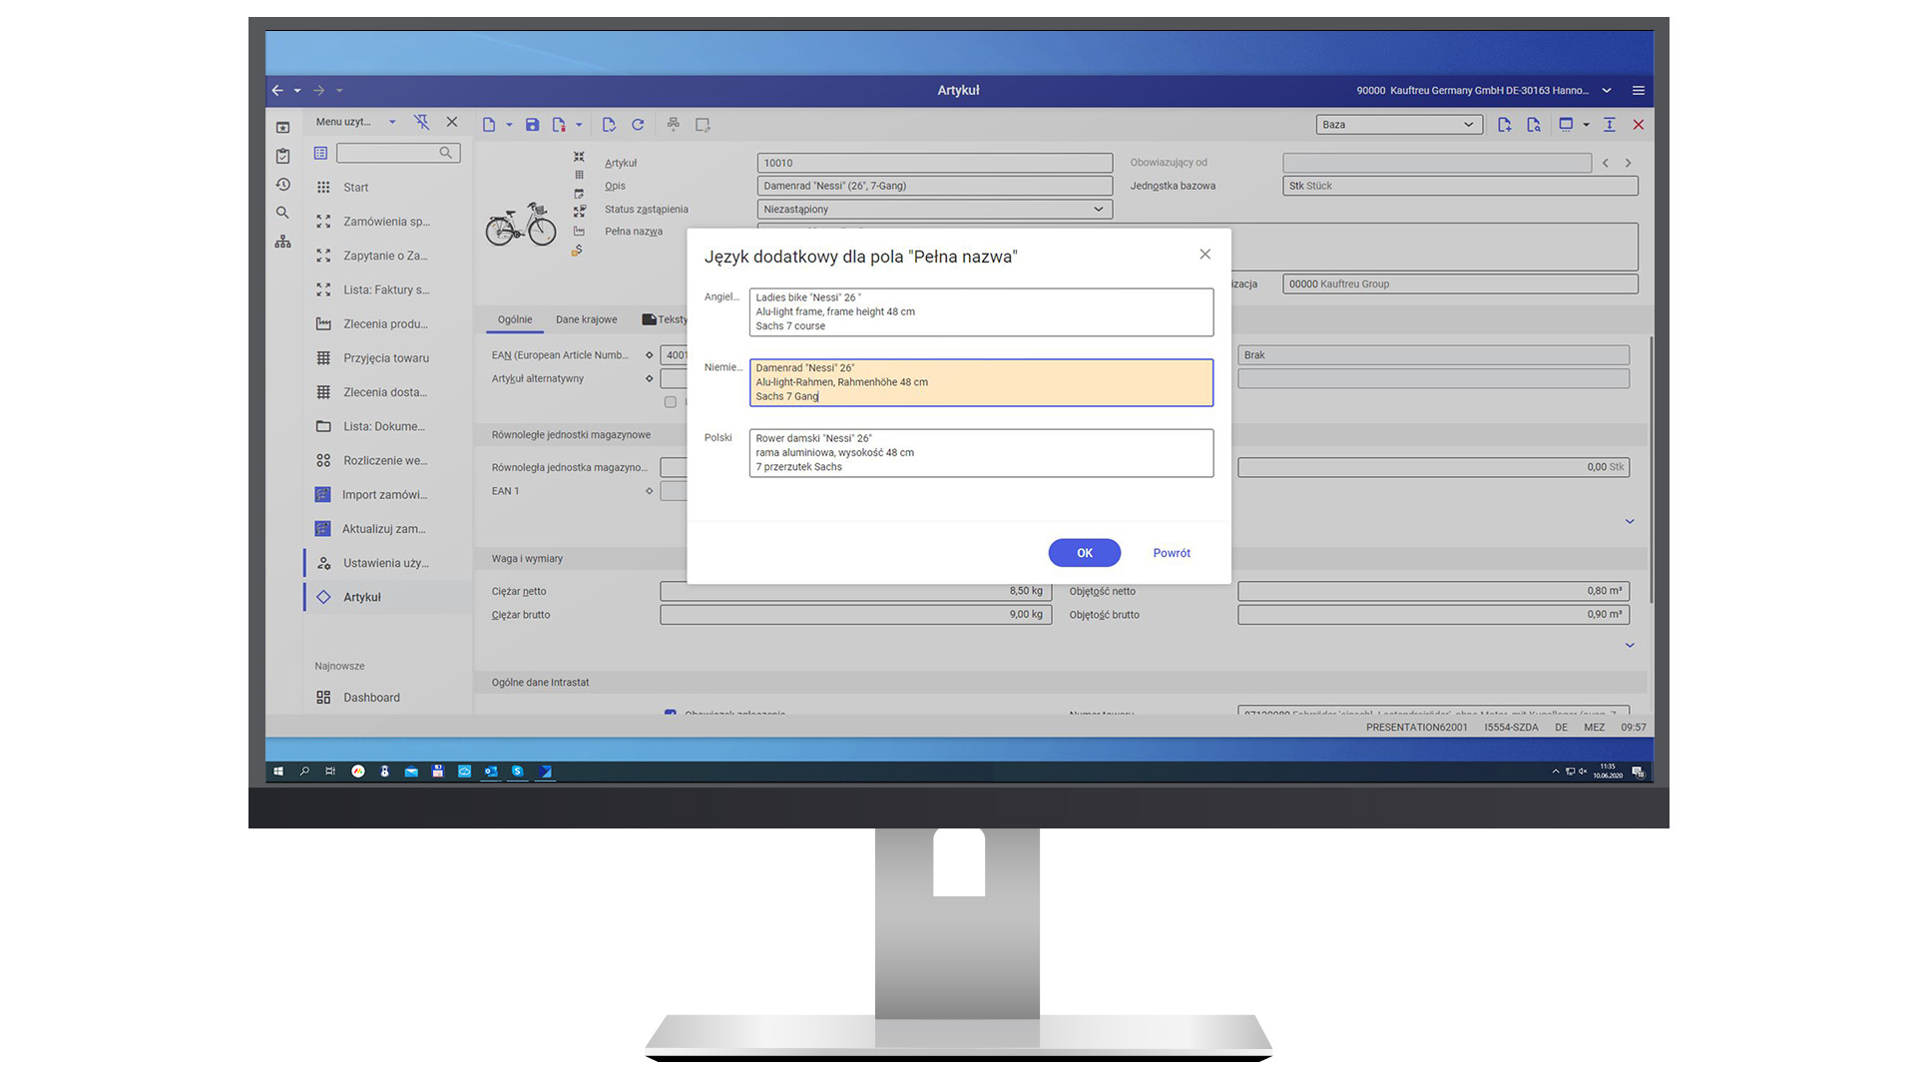
Task: Open Skype from the Windows taskbar
Action: point(517,772)
